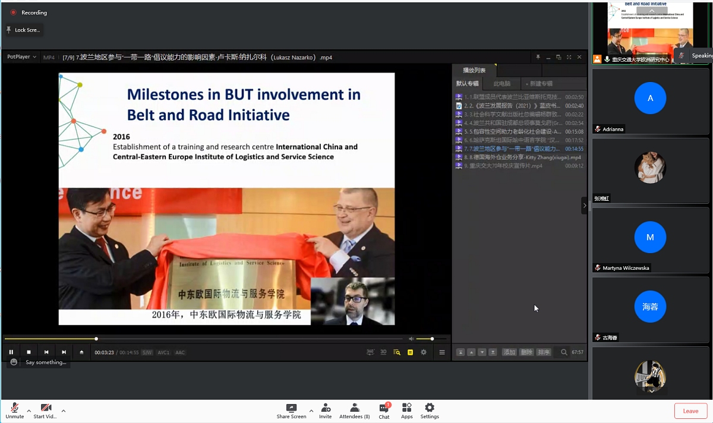Mute the PotPlayer speaker icon

tap(411, 339)
